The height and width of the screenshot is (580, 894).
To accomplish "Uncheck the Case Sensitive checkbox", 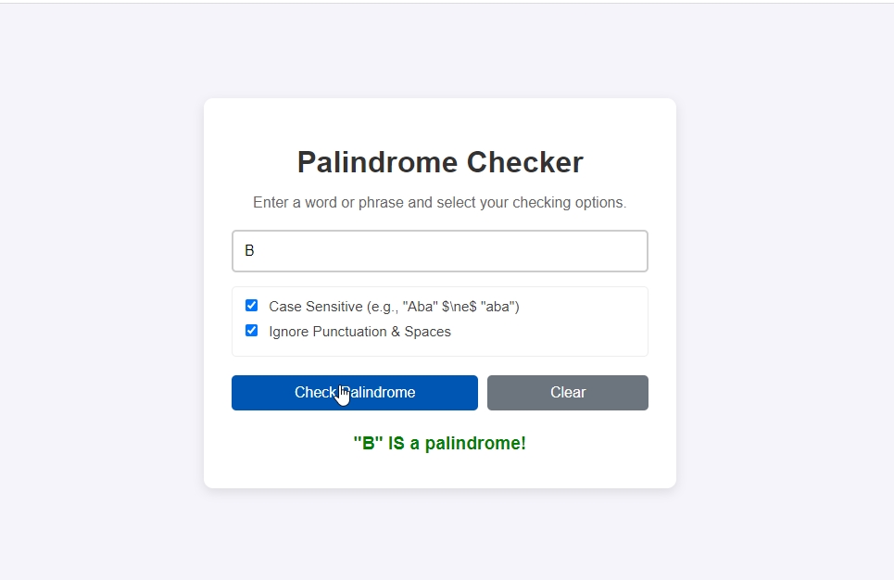I will click(x=251, y=306).
